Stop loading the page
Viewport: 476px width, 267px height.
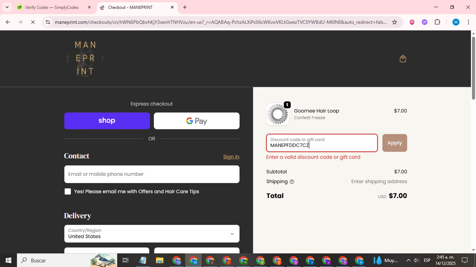[x=33, y=22]
